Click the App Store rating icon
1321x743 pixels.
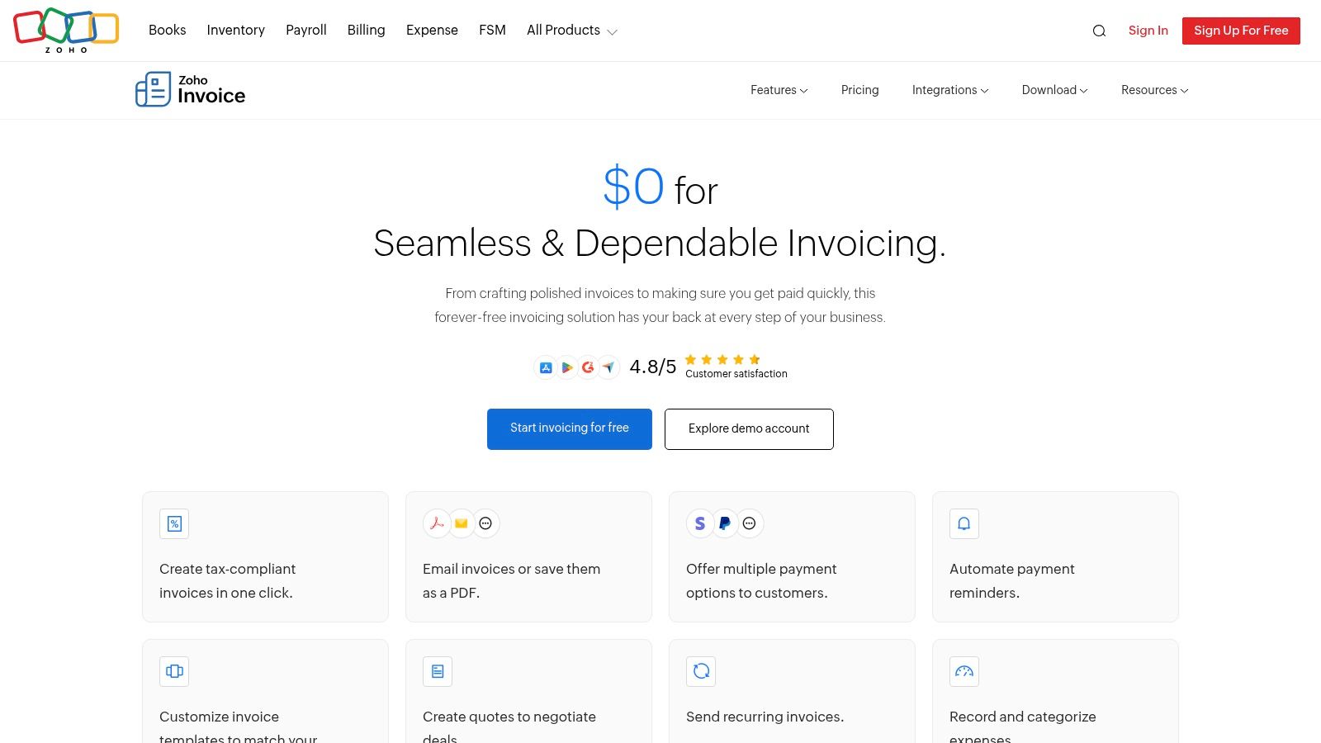coord(546,367)
